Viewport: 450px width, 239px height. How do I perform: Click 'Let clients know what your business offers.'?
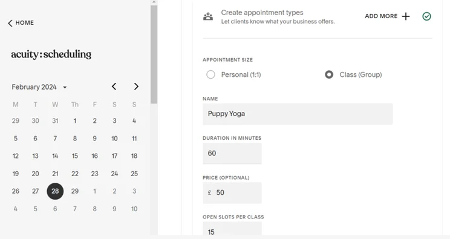pyautogui.click(x=278, y=22)
